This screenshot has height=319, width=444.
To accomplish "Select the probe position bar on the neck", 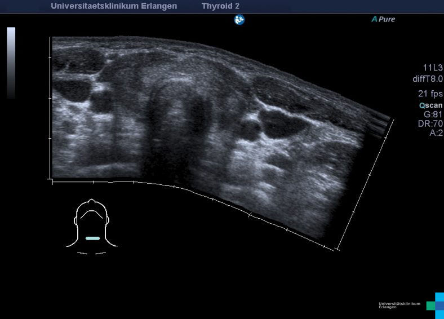I will pyautogui.click(x=92, y=238).
